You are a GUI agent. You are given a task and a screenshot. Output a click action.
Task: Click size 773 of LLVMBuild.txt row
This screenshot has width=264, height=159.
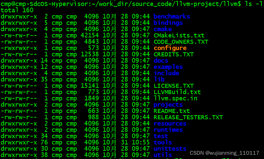(x=93, y=92)
